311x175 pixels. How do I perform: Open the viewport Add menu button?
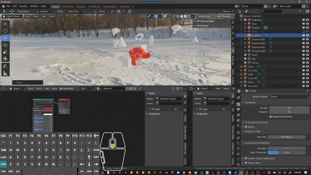click(44, 16)
